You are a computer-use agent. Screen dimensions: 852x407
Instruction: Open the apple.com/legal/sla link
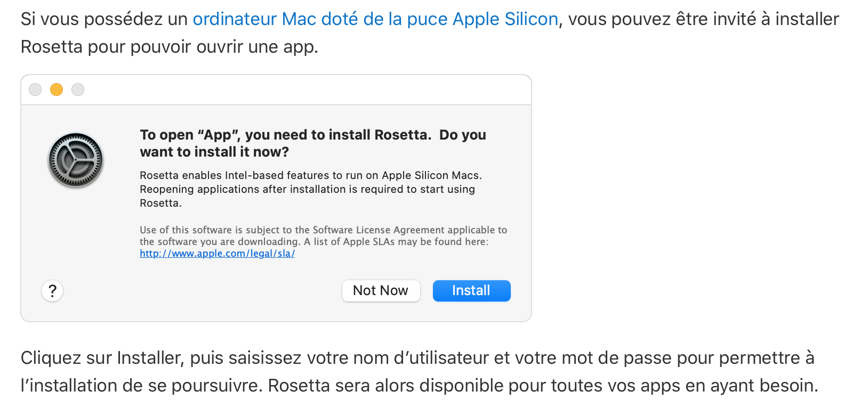(x=217, y=254)
